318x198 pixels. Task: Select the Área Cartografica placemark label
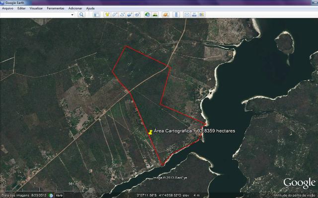pyautogui.click(x=194, y=131)
